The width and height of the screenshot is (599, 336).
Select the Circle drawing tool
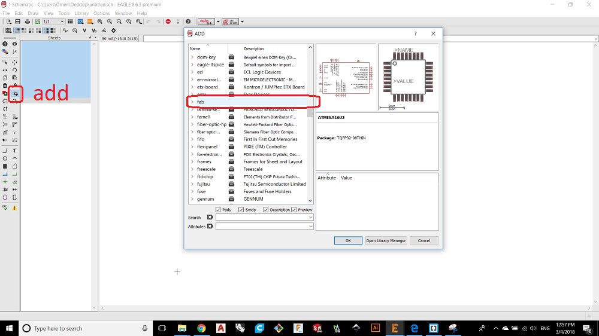tap(5, 158)
